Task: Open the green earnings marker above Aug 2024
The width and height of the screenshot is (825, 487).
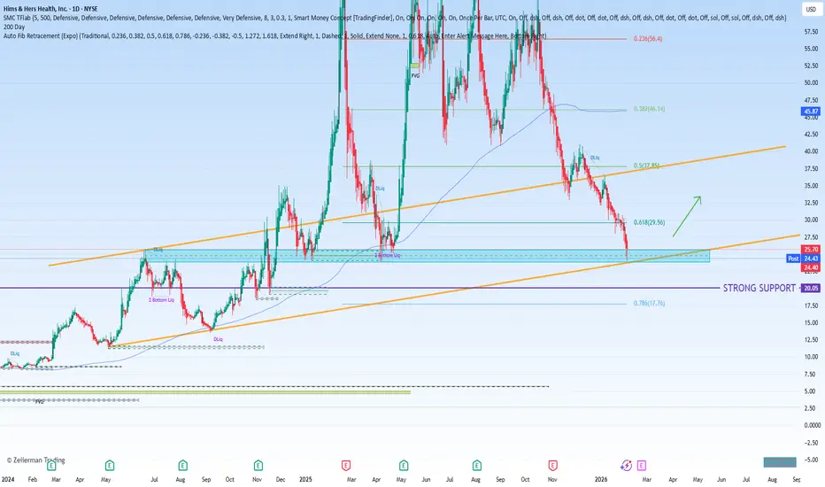Action: 182,466
